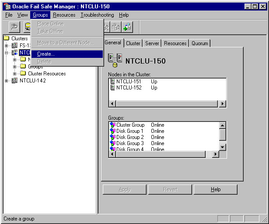
Task: Click right arrow of Nodes list scrollbar
Action: (223, 103)
